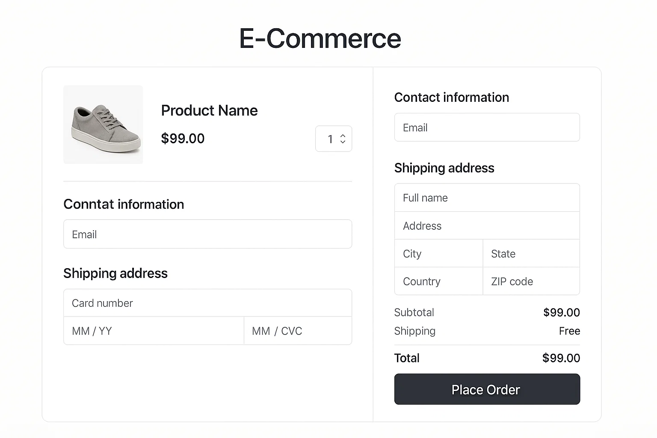Click the Country field
The width and height of the screenshot is (657, 438).
438,281
